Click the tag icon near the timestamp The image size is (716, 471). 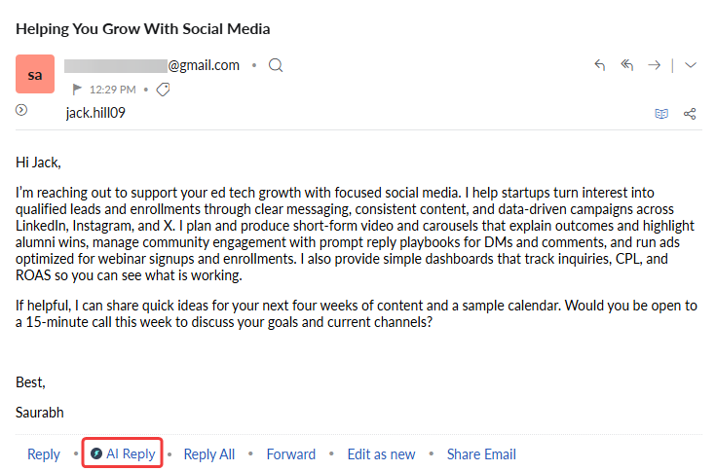click(x=163, y=90)
